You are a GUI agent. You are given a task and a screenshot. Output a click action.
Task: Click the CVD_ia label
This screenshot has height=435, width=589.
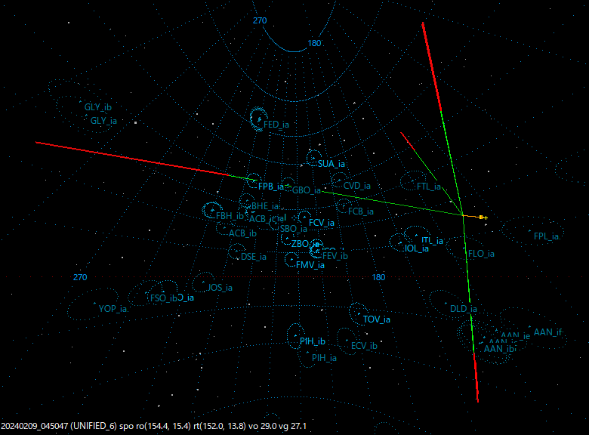[357, 186]
